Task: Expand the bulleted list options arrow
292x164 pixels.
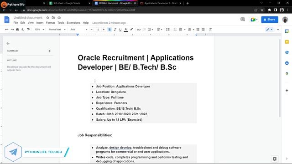Action: 185,30
